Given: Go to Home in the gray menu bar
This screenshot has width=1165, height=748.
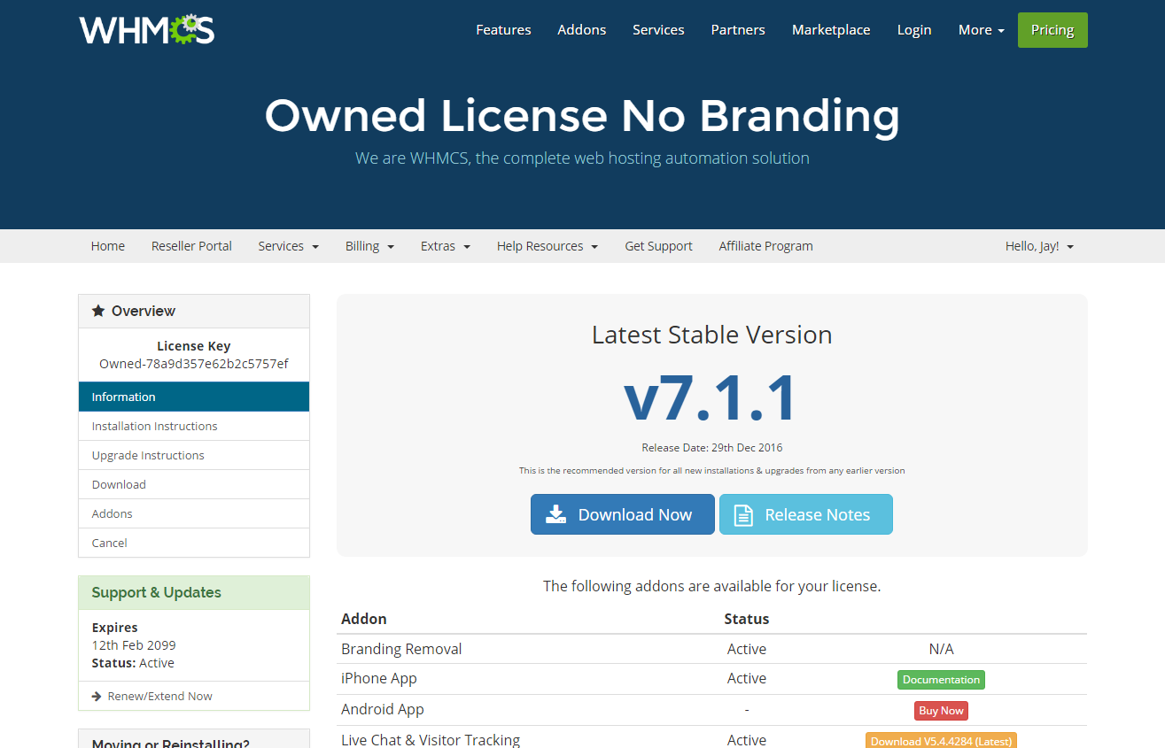Looking at the screenshot, I should coord(108,246).
